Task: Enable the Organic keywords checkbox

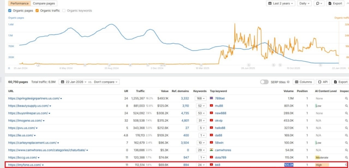Action: point(64,11)
